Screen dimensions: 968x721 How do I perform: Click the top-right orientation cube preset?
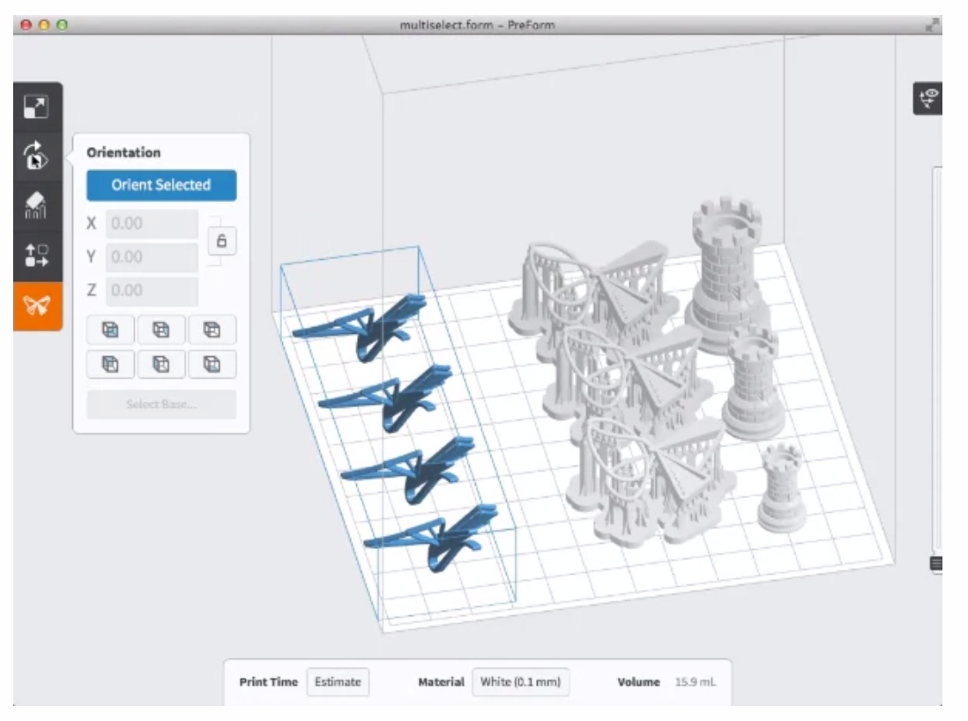212,329
